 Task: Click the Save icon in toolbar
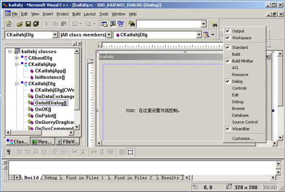(28, 24)
